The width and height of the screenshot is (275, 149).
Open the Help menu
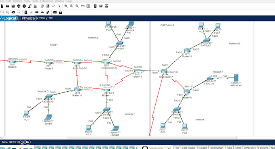coord(69,1)
